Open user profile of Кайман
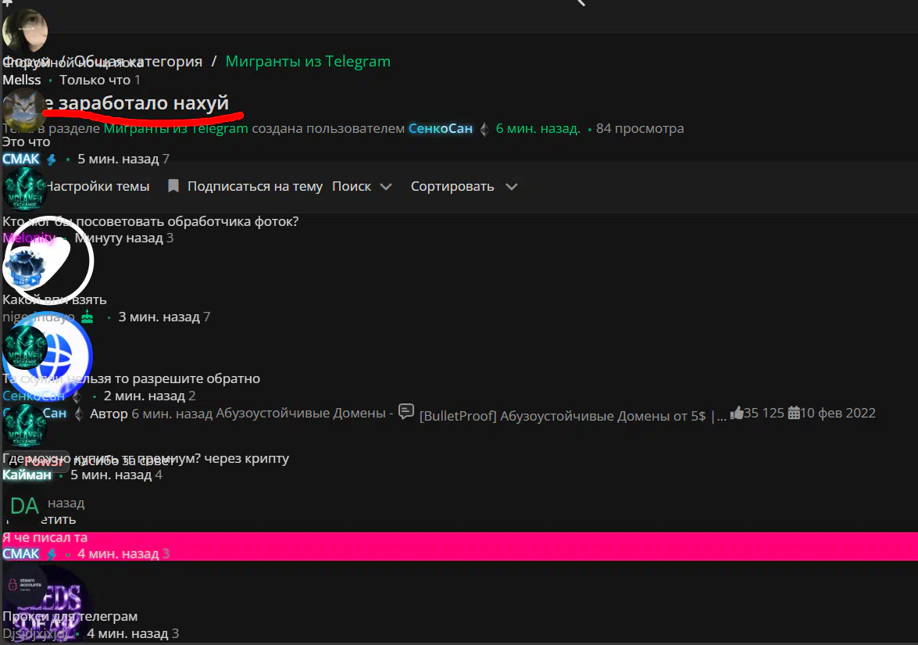Image resolution: width=918 pixels, height=645 pixels. (x=27, y=475)
